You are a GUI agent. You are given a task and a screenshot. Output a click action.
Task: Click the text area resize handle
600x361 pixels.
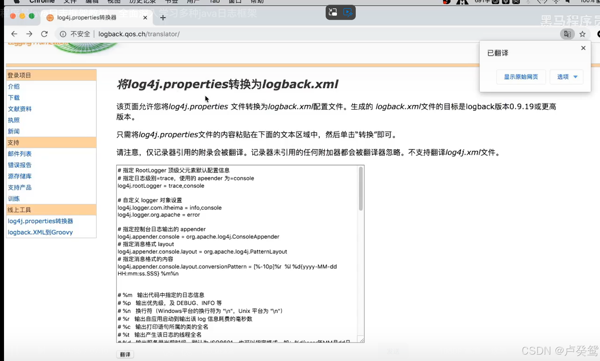[361, 339]
